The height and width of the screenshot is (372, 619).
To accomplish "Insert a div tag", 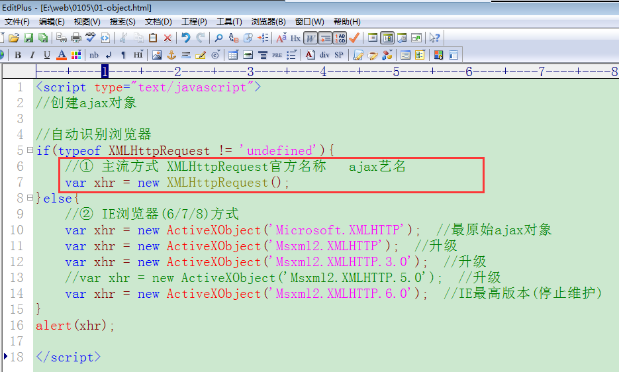I will 324,55.
